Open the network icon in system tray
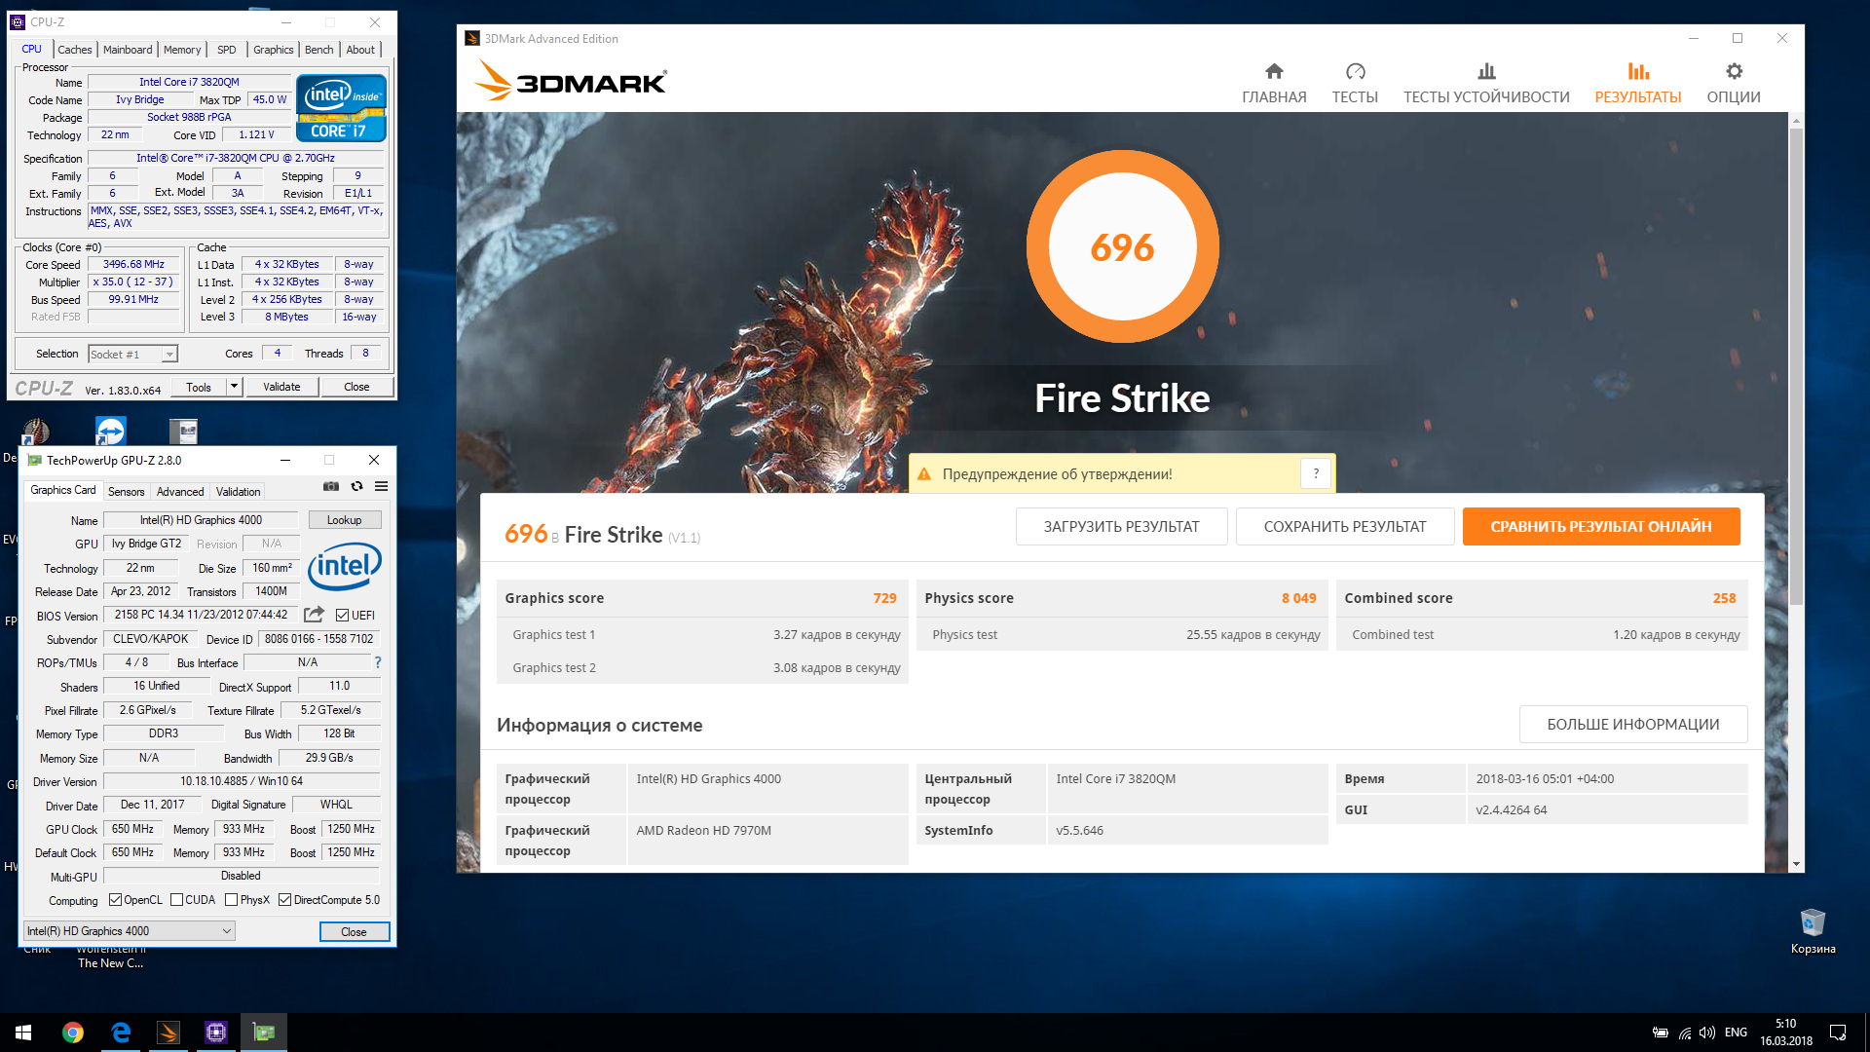 click(x=1685, y=1033)
